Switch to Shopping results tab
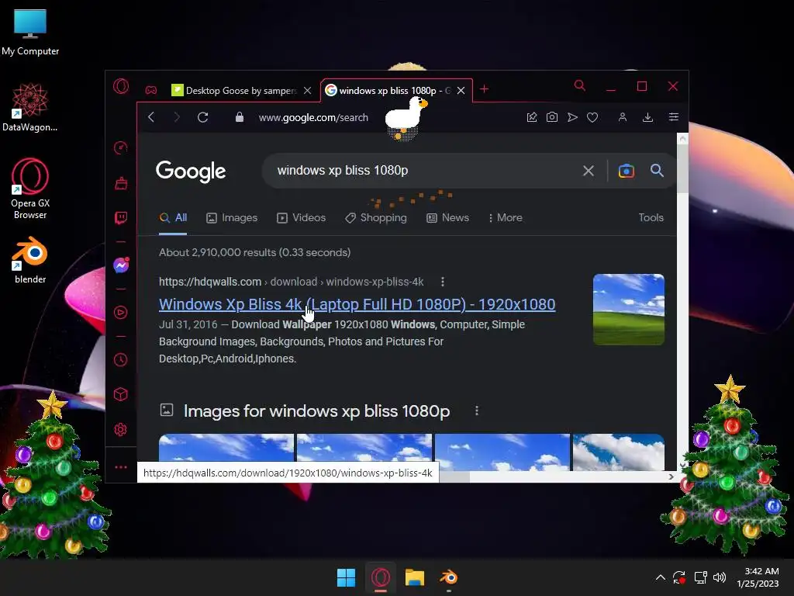 click(x=376, y=218)
